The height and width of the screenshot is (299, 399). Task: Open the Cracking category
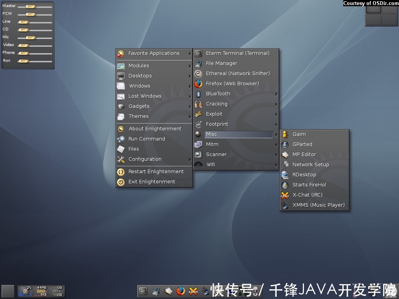tap(236, 104)
